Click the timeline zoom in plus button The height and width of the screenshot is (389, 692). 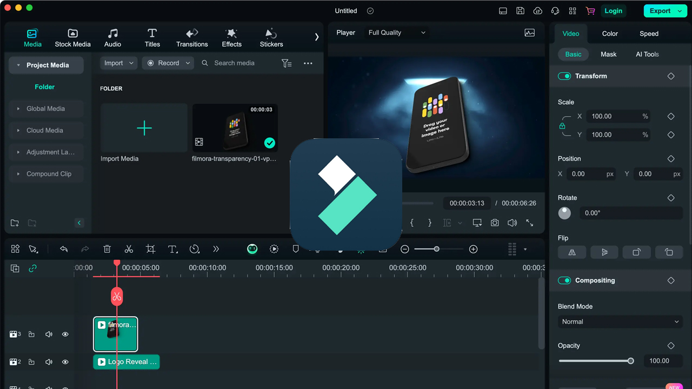click(x=474, y=249)
